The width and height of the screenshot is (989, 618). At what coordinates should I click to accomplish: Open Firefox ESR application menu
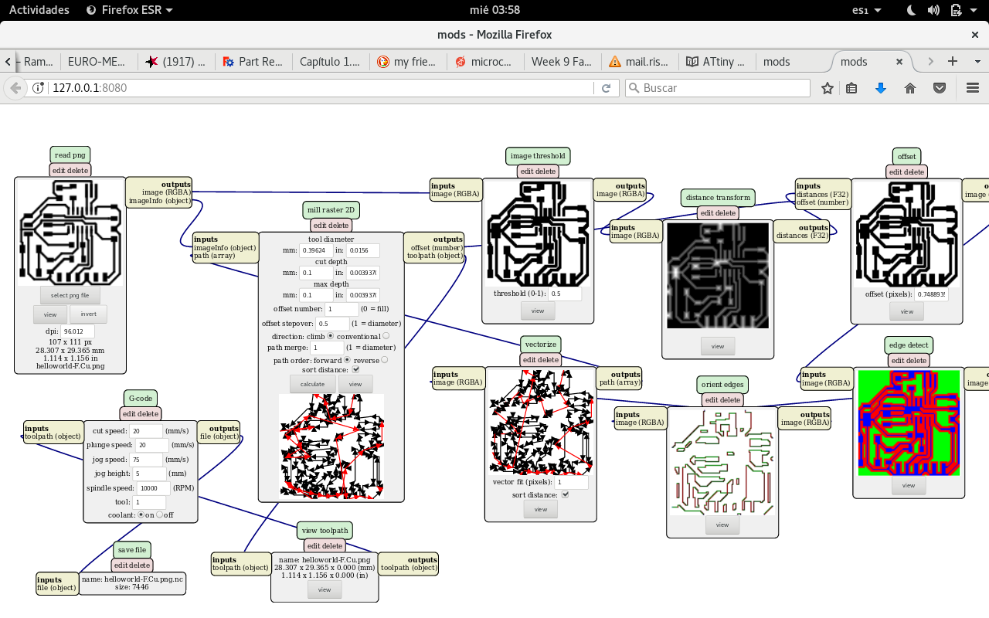coord(129,10)
